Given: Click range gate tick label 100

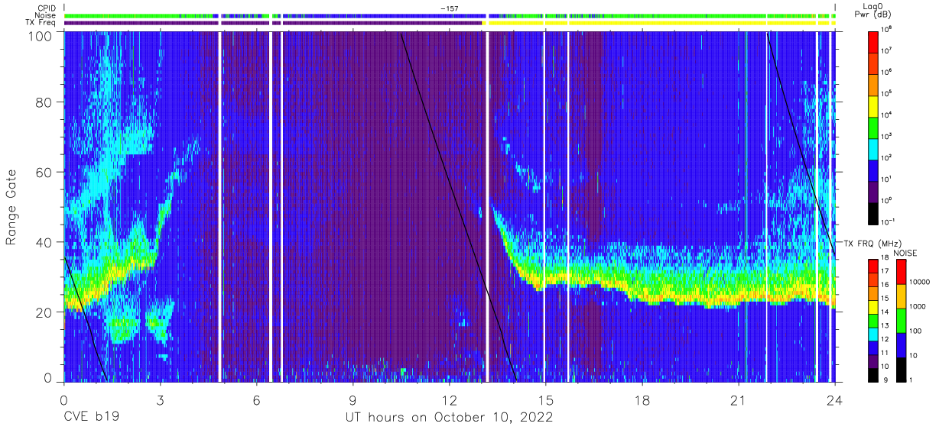Looking at the screenshot, I should [41, 36].
